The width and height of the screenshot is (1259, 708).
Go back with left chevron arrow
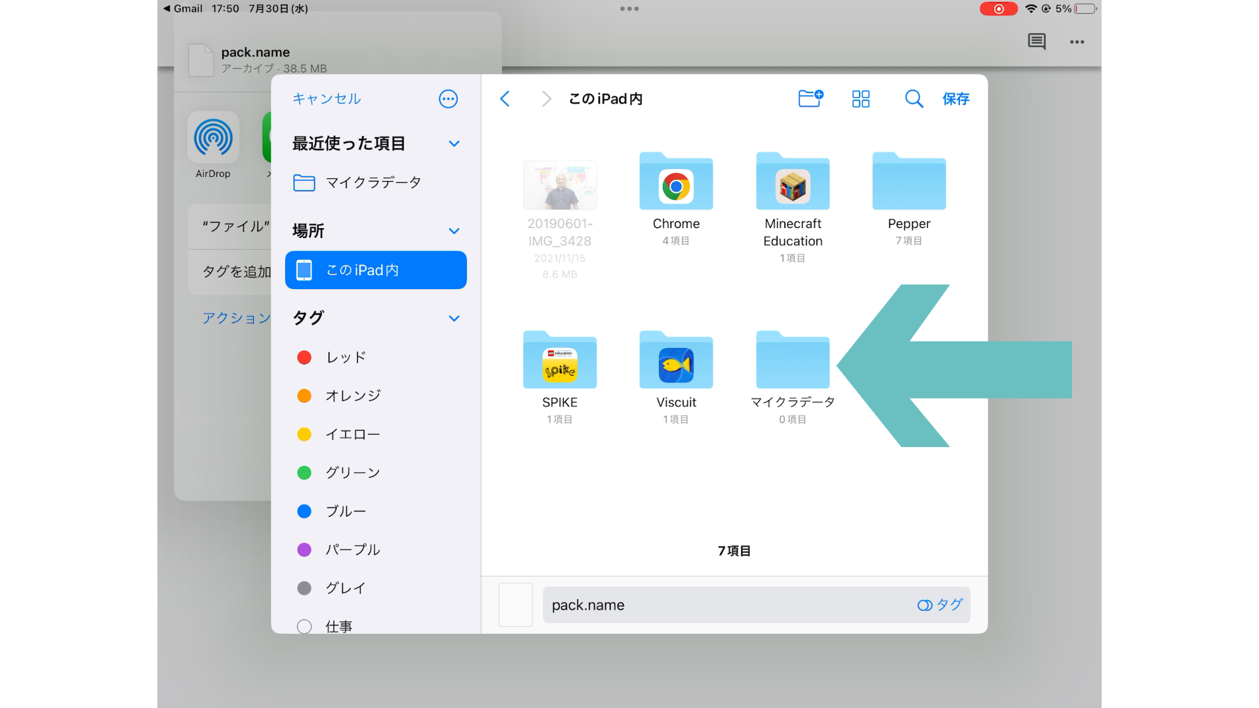click(x=504, y=98)
